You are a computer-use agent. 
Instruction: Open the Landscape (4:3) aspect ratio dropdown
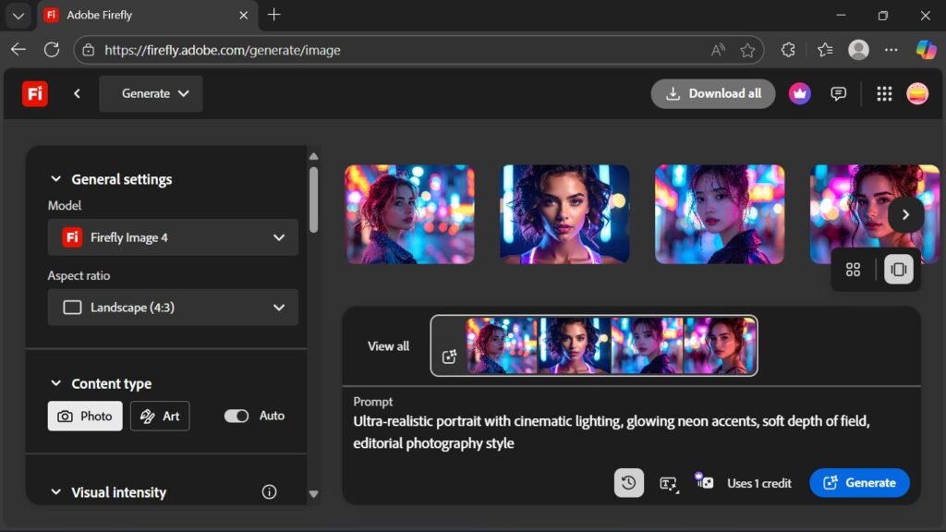click(173, 308)
